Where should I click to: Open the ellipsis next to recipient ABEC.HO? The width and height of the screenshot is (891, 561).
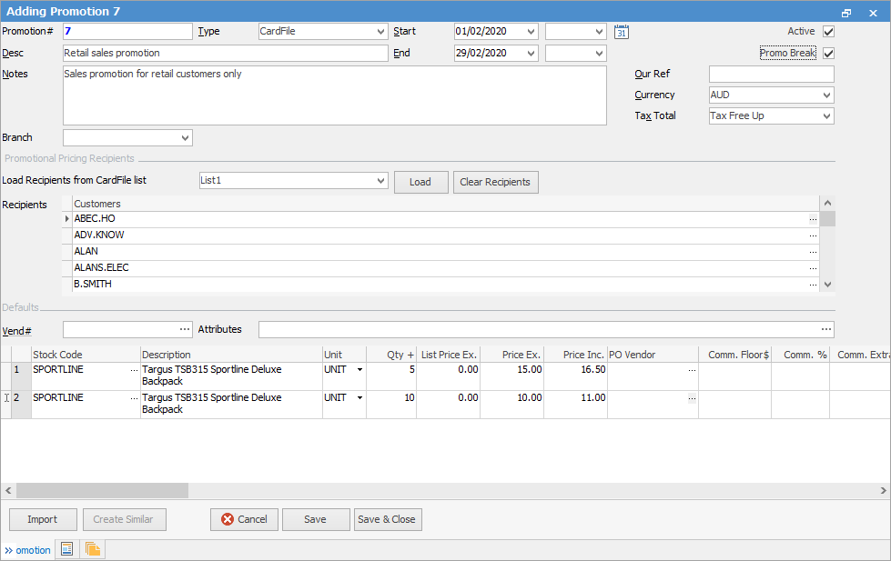coord(813,218)
